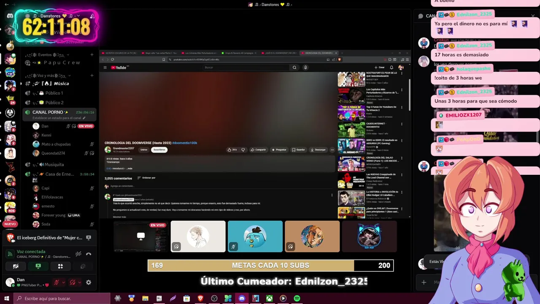The image size is (540, 304).
Task: Open options for Los Capítulos Más Perturbadores video
Action: point(402,90)
